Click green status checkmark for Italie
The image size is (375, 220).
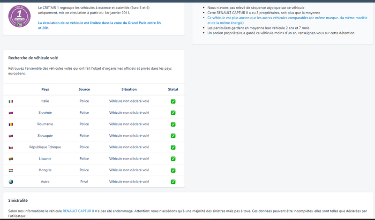173,101
